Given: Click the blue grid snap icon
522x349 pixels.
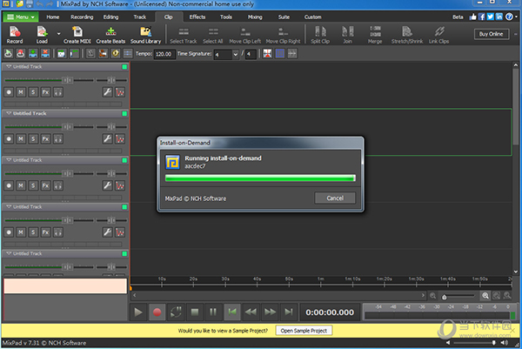Looking at the screenshot, I should click(x=280, y=53).
